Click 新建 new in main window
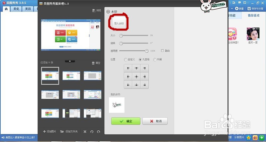266x142 pixels. [x=239, y=9]
